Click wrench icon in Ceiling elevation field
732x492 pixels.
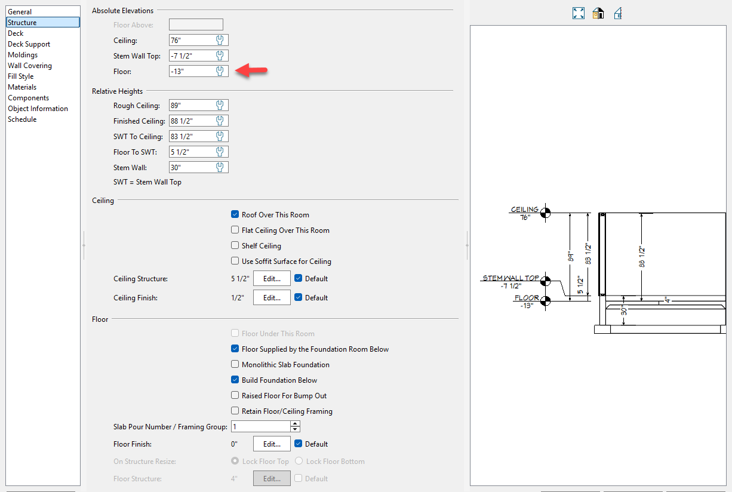click(220, 40)
